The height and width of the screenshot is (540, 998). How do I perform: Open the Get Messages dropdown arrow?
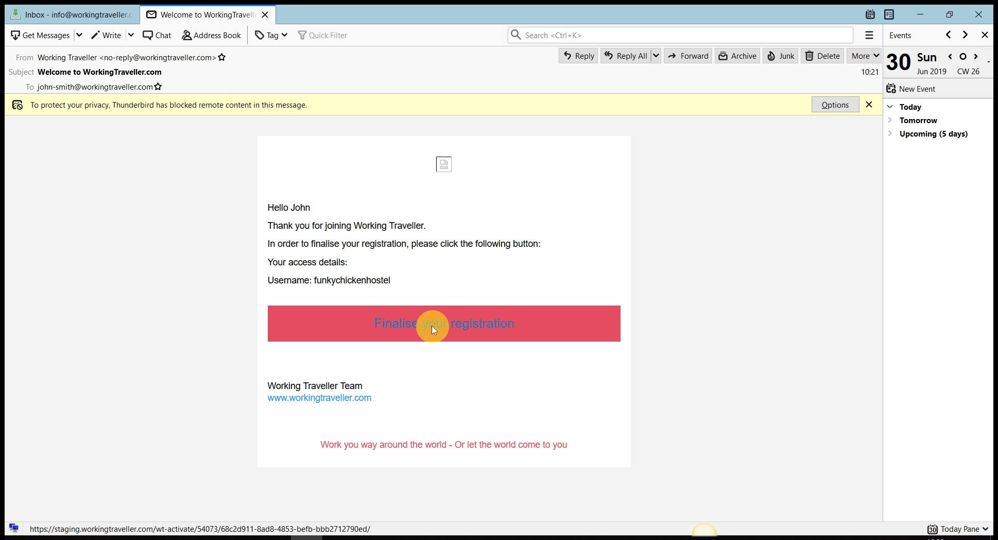pos(79,35)
